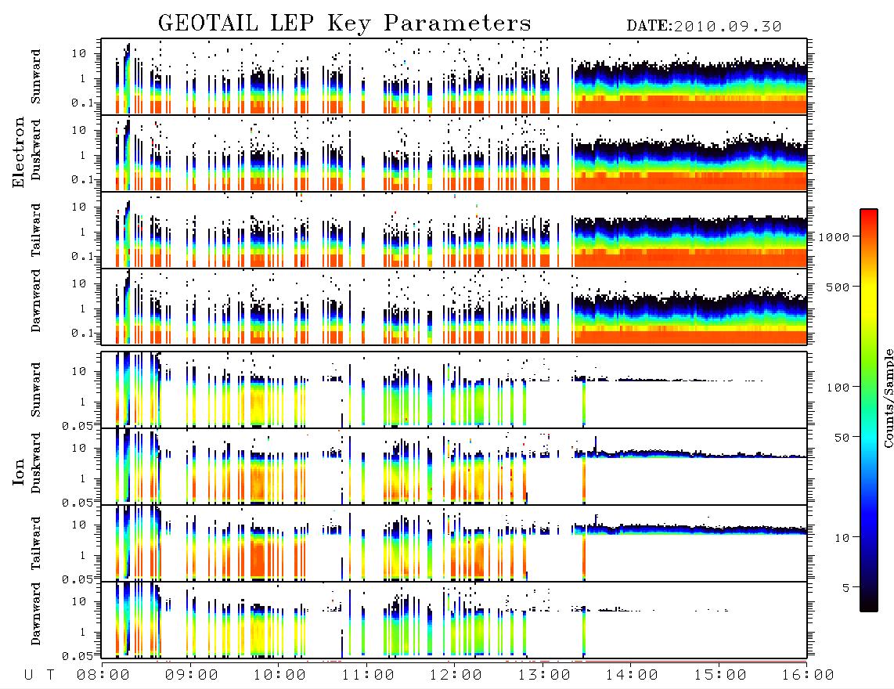Select the 1000 label on the color scale
Image resolution: width=894 pixels, height=689 pixels.
834,236
